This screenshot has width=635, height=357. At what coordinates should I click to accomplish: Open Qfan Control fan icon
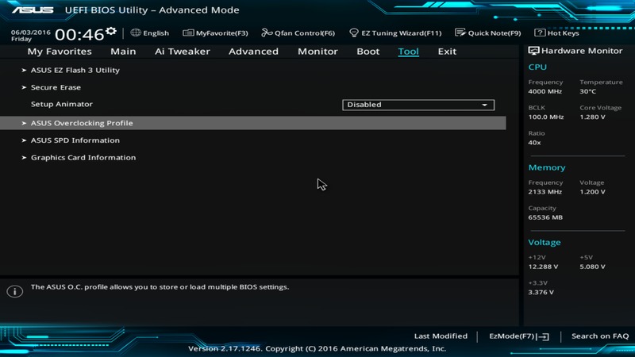[x=267, y=33]
